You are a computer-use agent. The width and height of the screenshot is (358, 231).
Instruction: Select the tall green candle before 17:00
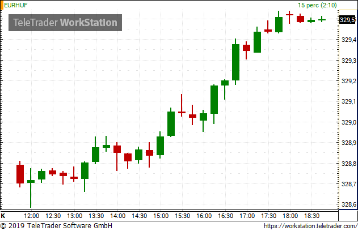(235, 62)
